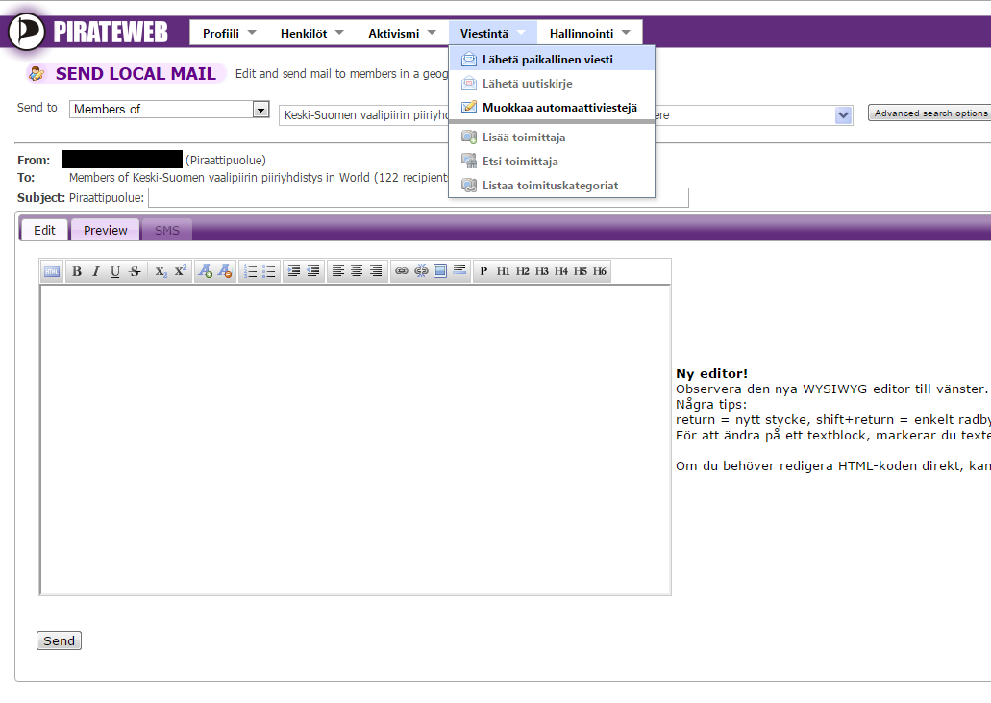Toggle bold formatting in editor toolbar

pyautogui.click(x=77, y=272)
